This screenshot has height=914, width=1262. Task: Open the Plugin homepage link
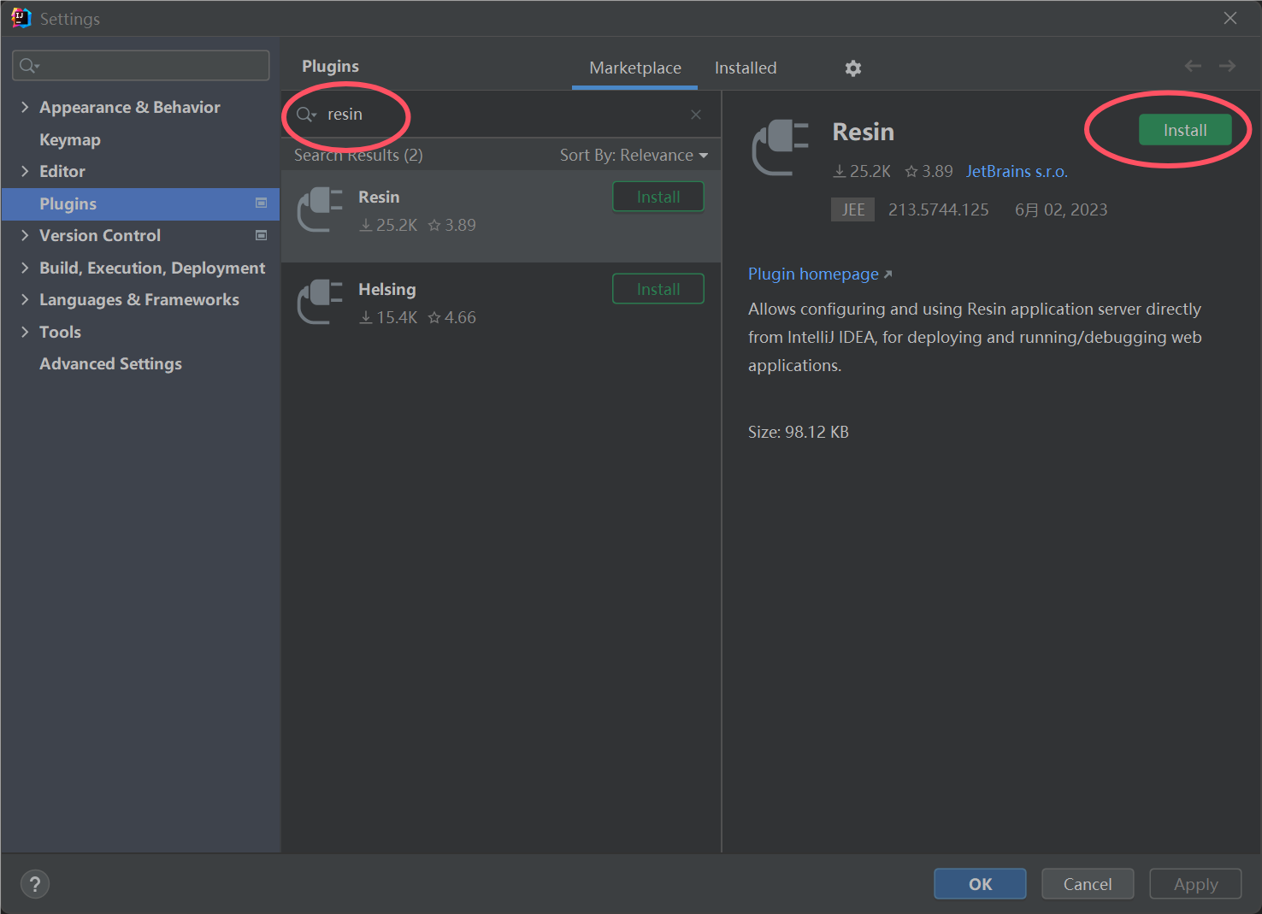click(814, 274)
